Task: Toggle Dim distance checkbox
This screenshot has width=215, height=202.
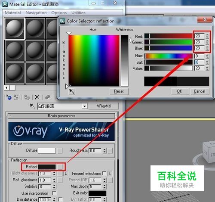Action: [61, 199]
